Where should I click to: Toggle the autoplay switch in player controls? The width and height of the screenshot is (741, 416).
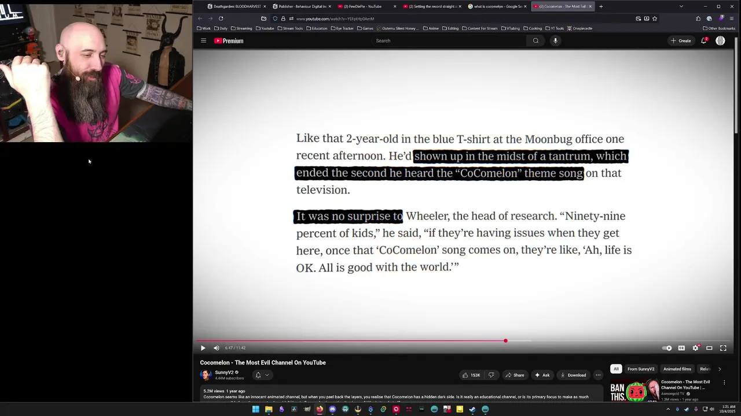[667, 348]
